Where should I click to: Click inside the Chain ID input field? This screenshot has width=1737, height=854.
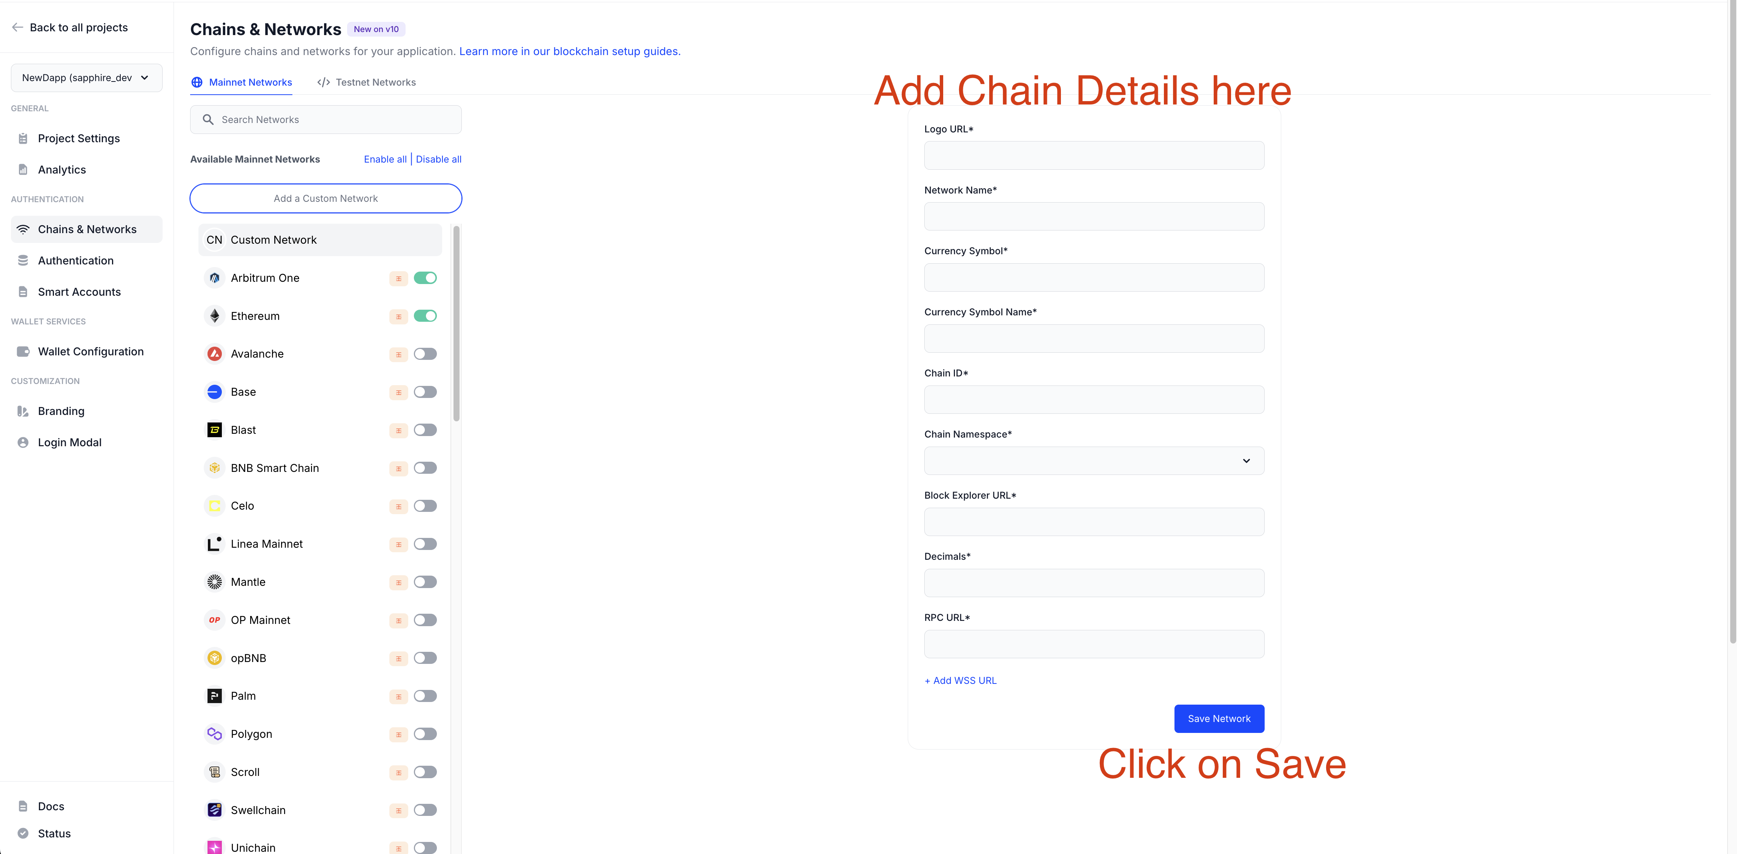(1094, 399)
